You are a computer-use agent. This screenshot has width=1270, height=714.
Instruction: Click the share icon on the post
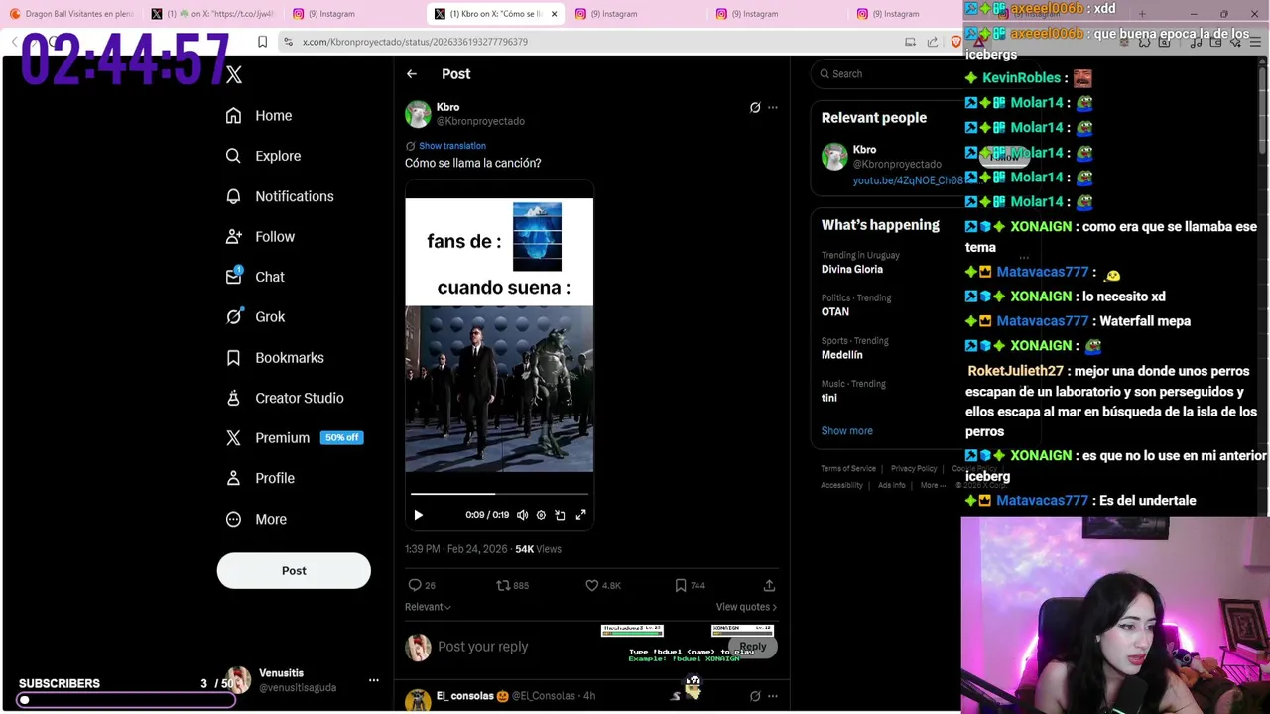point(769,586)
